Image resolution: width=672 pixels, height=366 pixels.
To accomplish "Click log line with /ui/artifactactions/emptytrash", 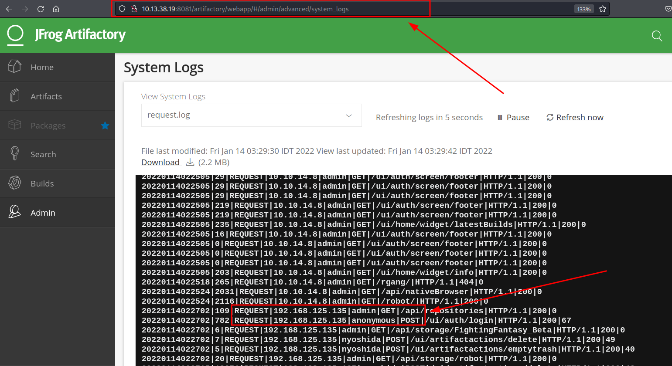I will (x=388, y=349).
